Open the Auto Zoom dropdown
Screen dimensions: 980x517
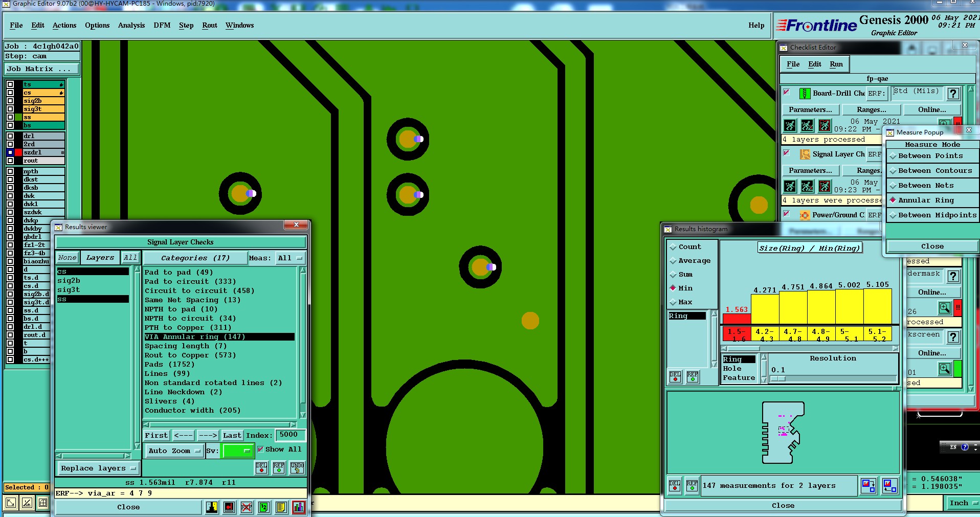coord(174,451)
